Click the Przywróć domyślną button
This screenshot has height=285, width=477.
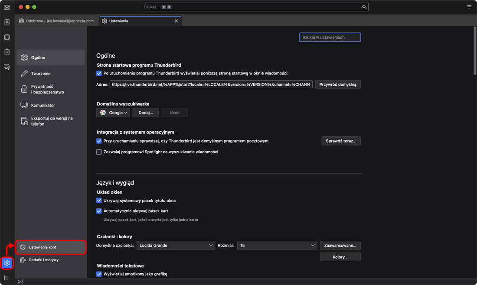(337, 84)
